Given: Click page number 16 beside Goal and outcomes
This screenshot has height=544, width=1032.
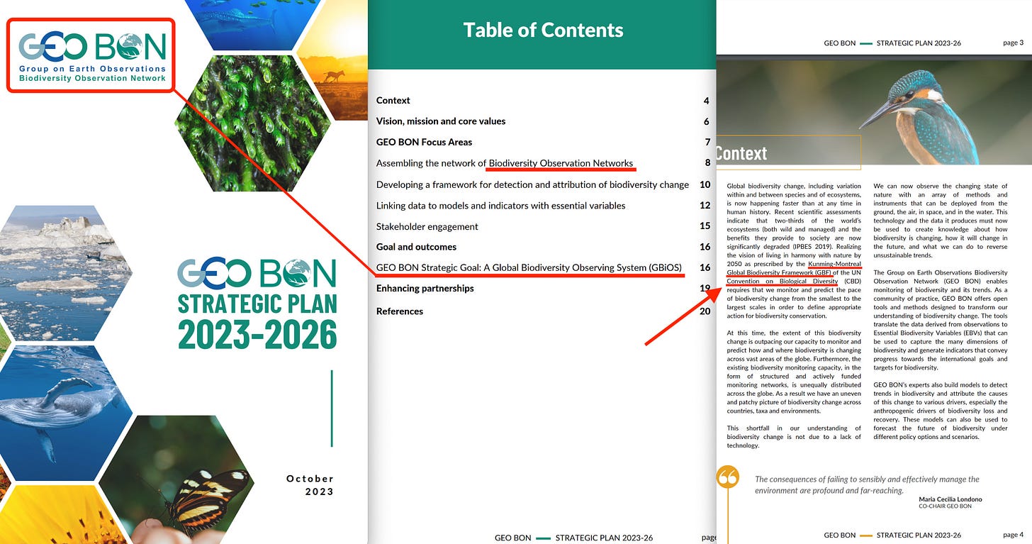Looking at the screenshot, I should tap(705, 247).
